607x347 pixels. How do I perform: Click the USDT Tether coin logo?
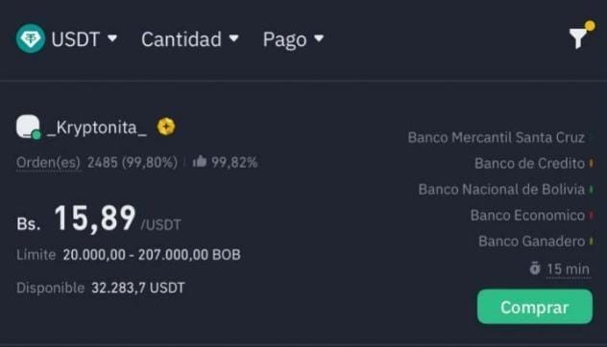(x=31, y=38)
